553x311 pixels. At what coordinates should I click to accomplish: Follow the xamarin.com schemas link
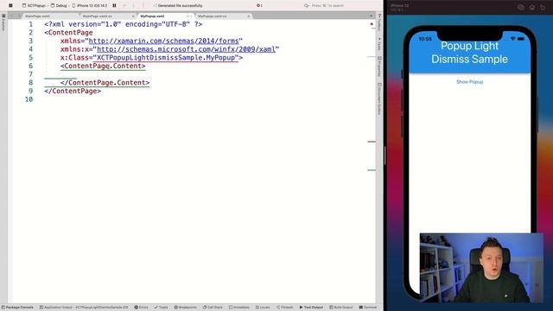click(163, 41)
